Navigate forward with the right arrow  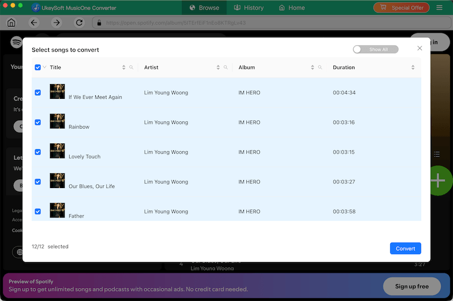(57, 23)
